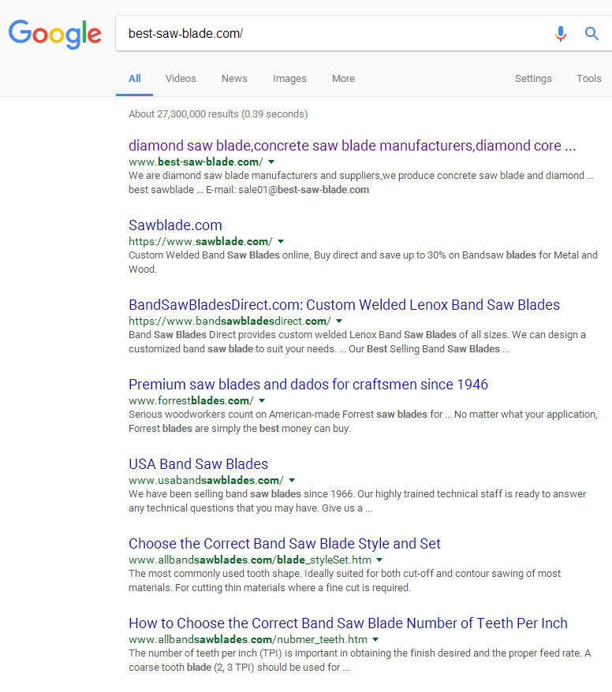The image size is (612, 692).
Task: Click the www.forrestblades.com/ green URL
Action: pyautogui.click(x=191, y=400)
